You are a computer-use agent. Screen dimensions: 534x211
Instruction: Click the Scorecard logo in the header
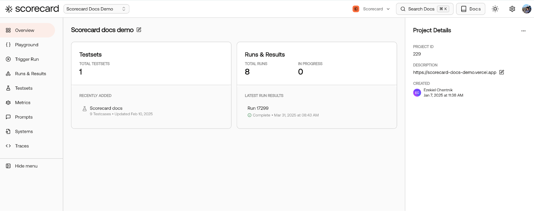pyautogui.click(x=32, y=9)
